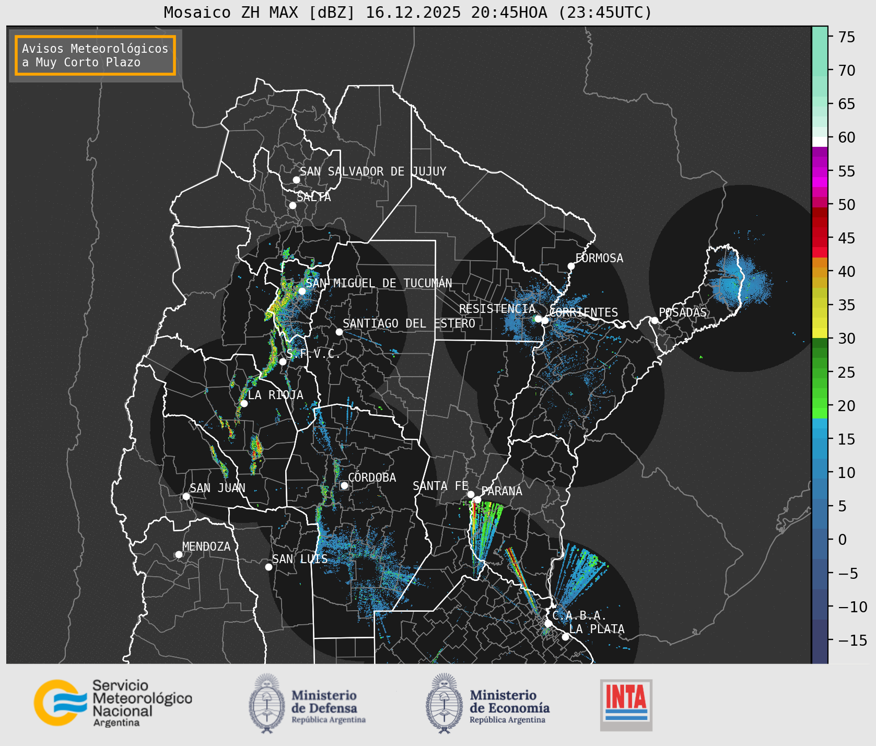Viewport: 876px width, 746px height.
Task: Click the 75 dBZ value on color scale
Action: (847, 37)
